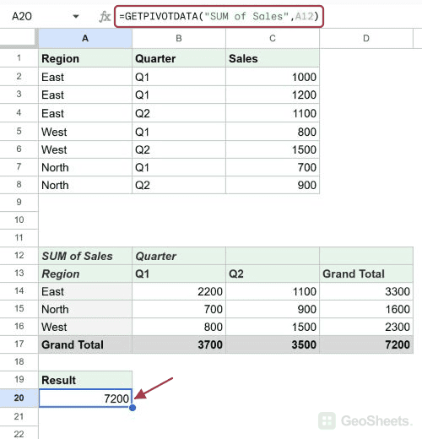Select row 17 header
422x439 pixels.
tap(19, 344)
